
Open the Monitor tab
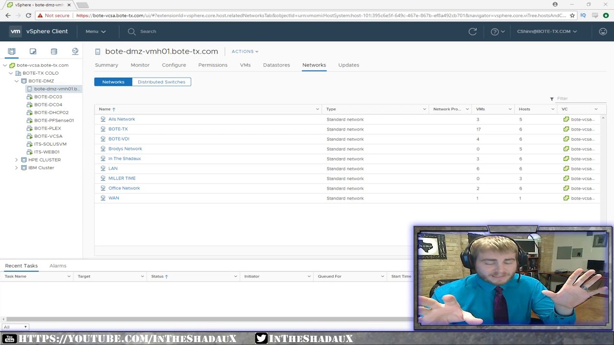140,65
